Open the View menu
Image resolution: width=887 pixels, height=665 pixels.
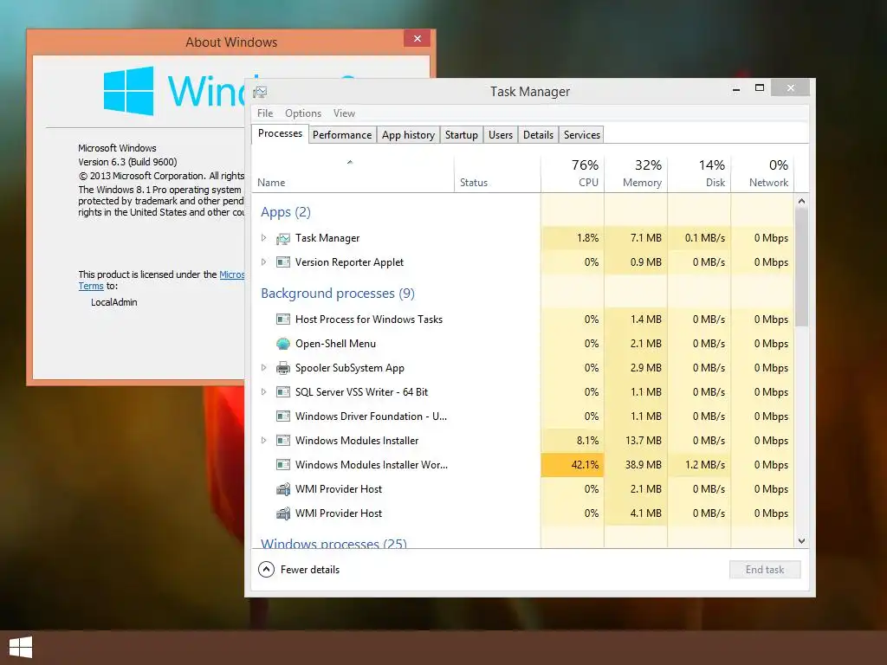(x=344, y=113)
